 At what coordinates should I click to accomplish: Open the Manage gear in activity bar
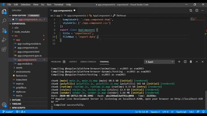click(x=4, y=105)
